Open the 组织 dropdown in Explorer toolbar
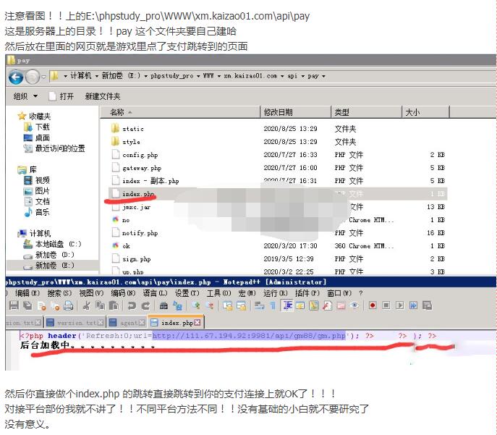Screen dimensions: 497x435 pyautogui.click(x=25, y=96)
